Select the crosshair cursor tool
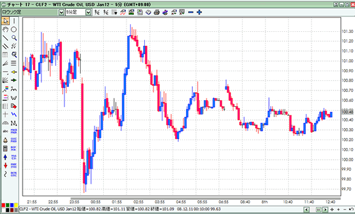The width and height of the screenshot is (355, 214). [x=5, y=114]
